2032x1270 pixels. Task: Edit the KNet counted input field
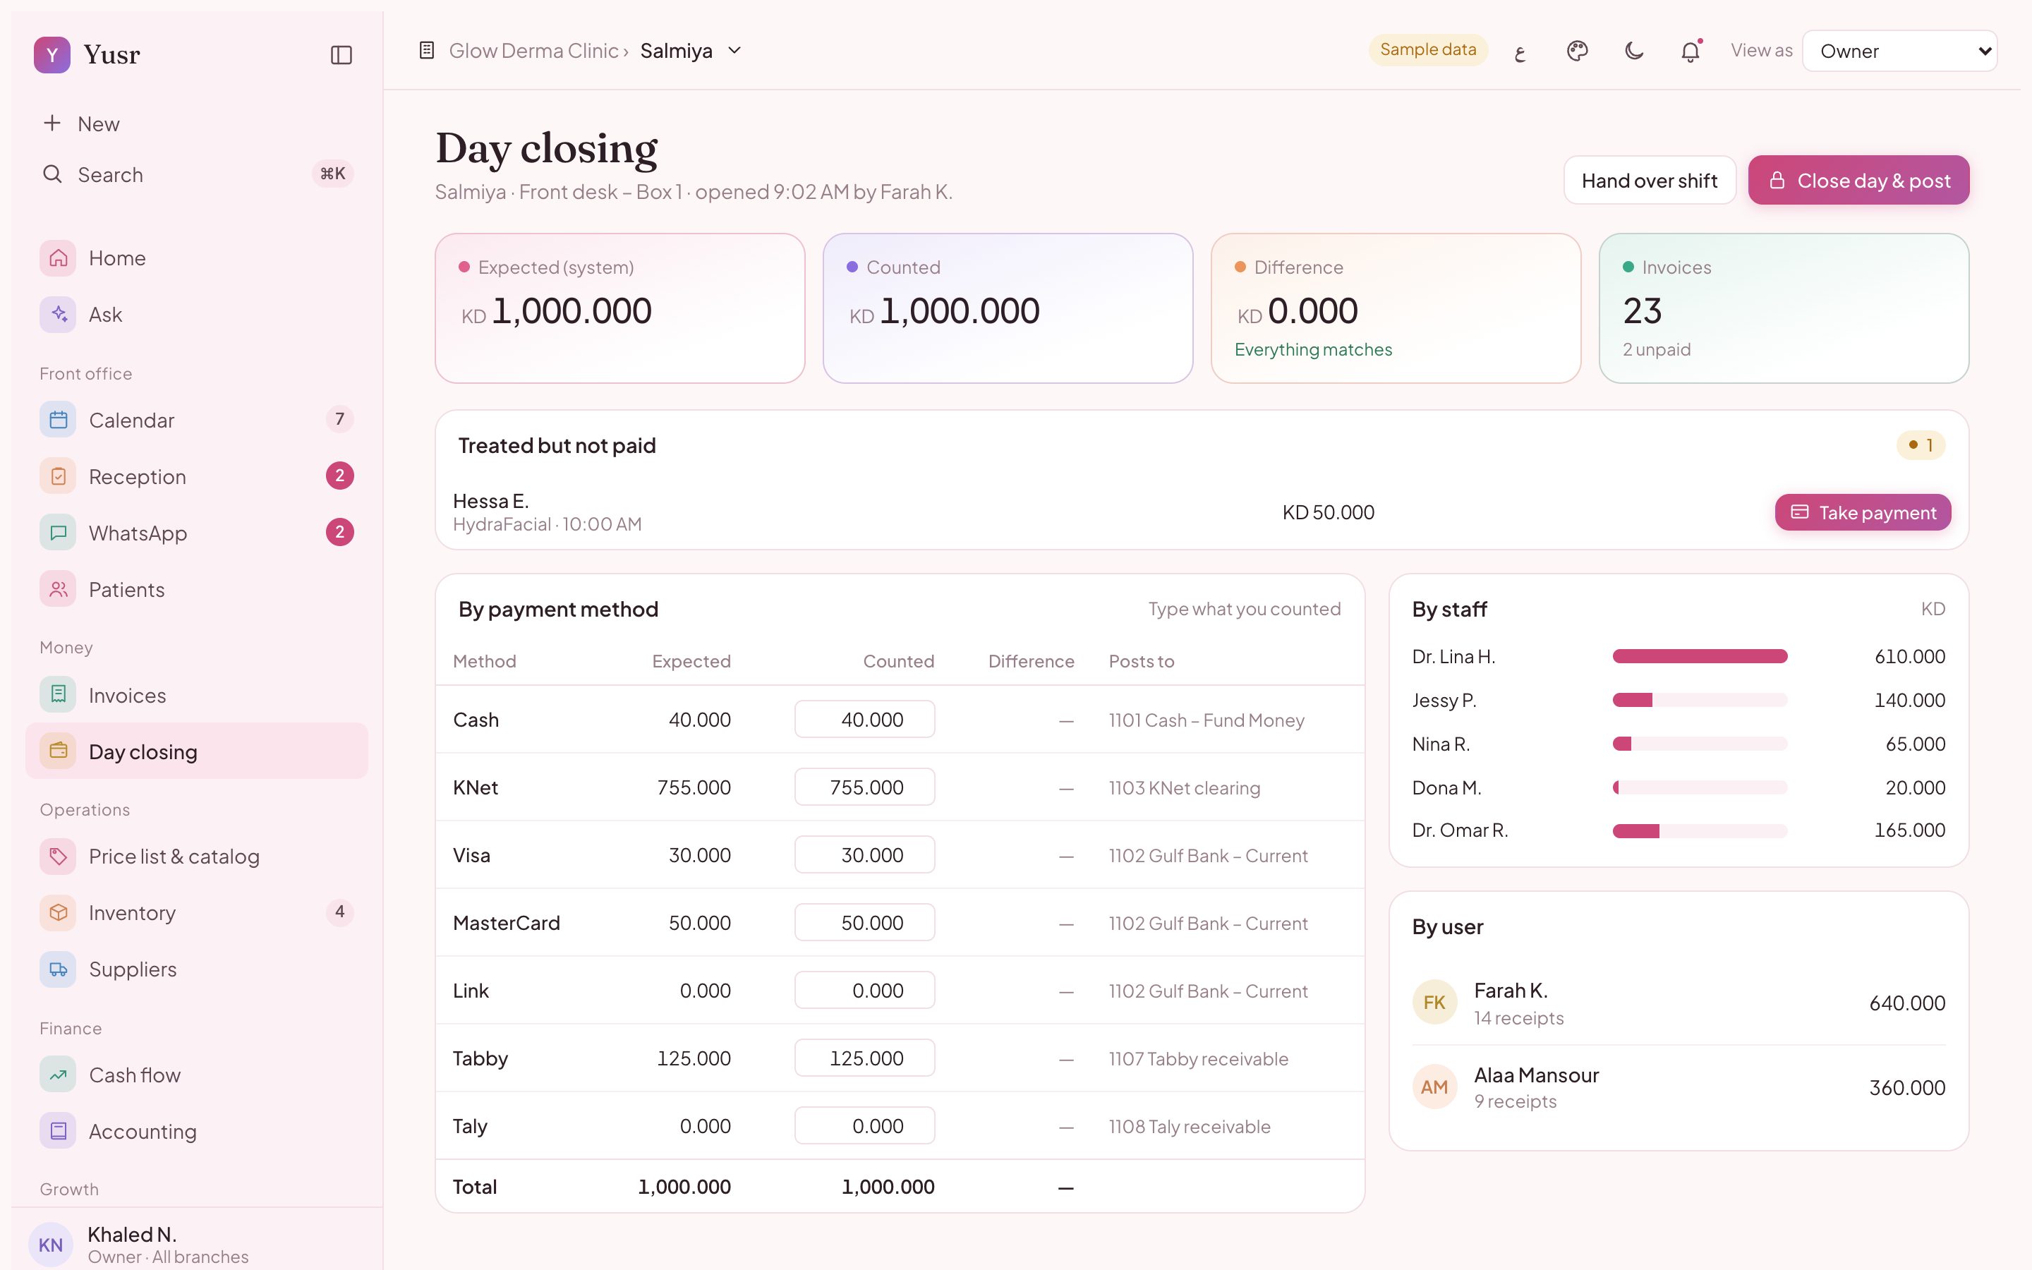click(864, 787)
